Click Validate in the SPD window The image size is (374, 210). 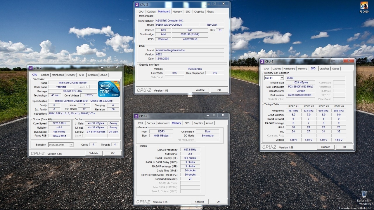[325, 147]
